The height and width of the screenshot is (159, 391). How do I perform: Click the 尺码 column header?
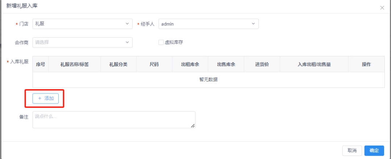coord(154,64)
